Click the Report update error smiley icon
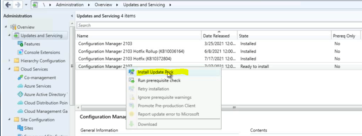The height and width of the screenshot is (136, 362). (x=132, y=114)
